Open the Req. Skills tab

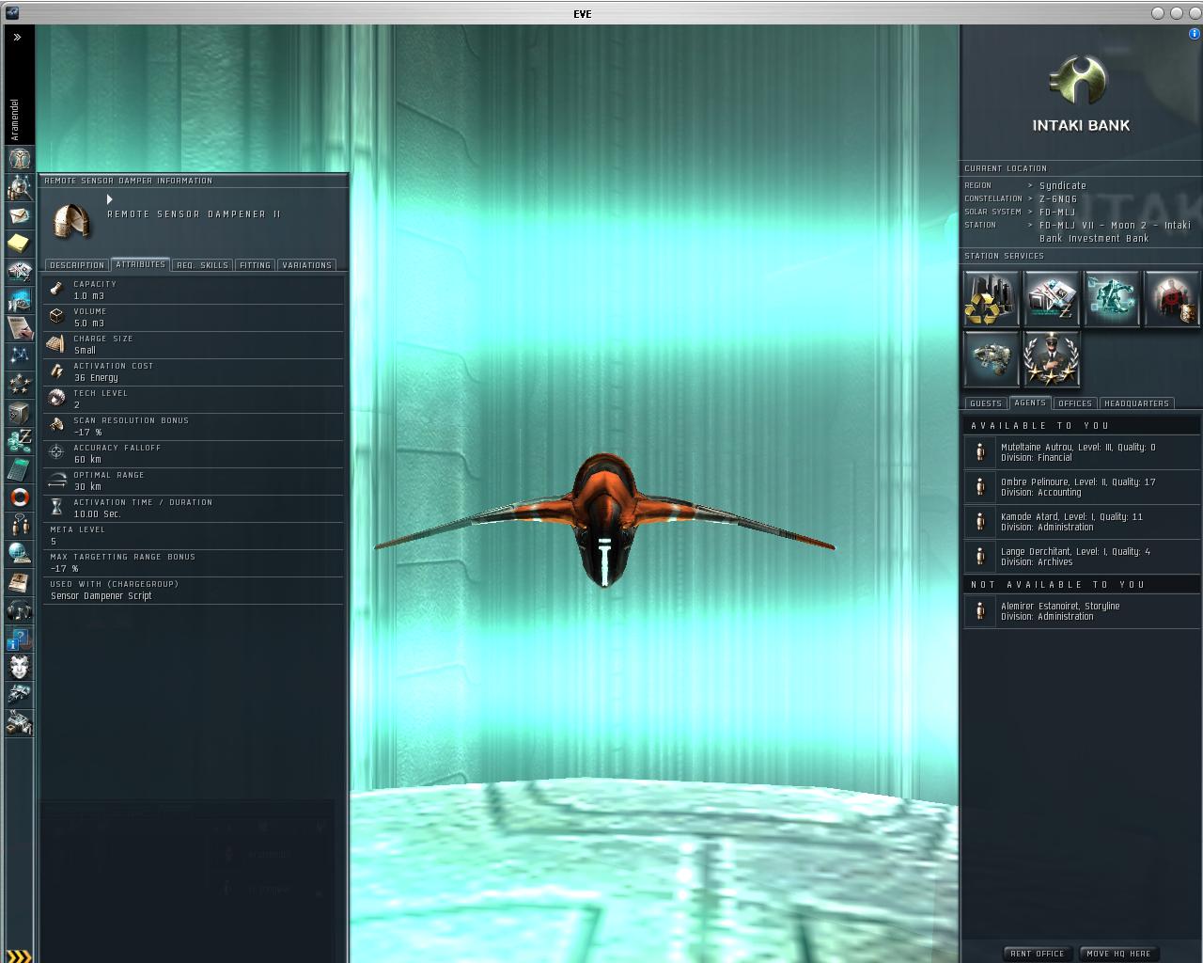pos(202,265)
